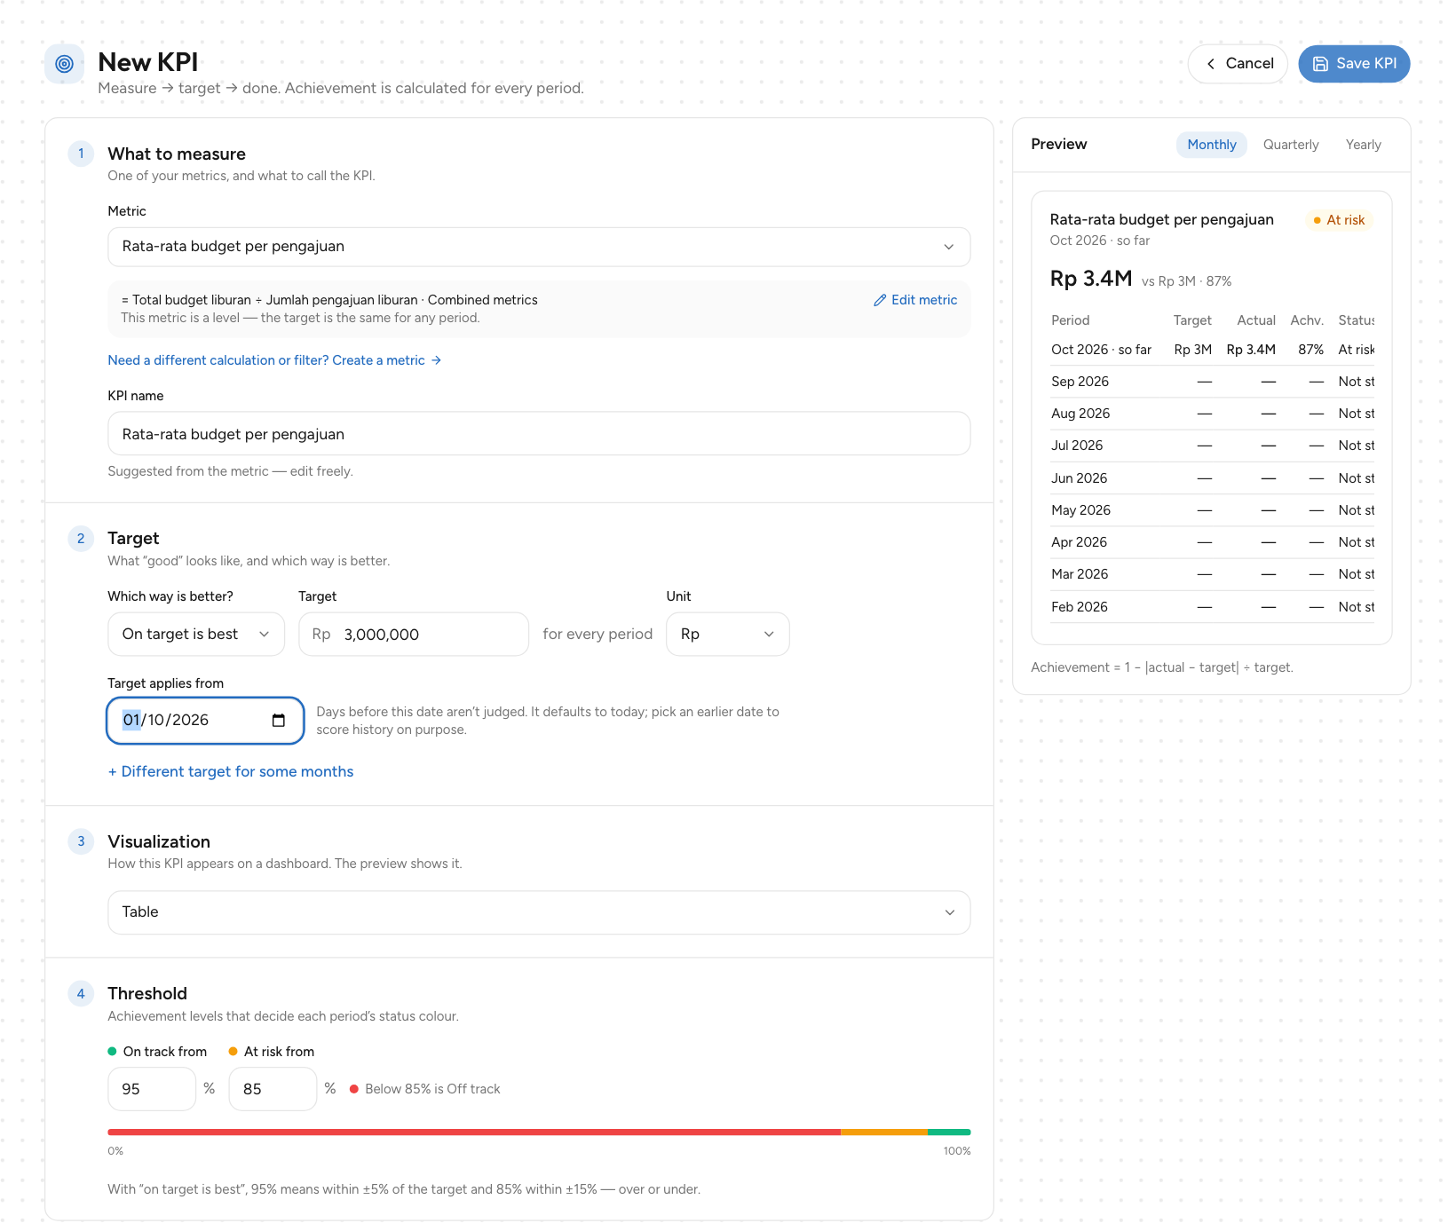Open the Metric dropdown
This screenshot has width=1456, height=1231.
539,247
